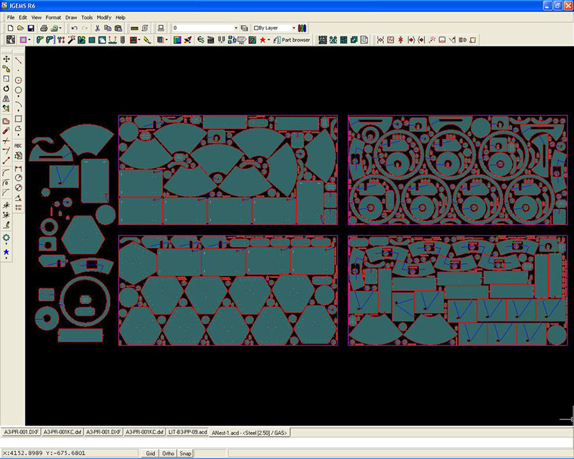Screen dimensions: 574x459
Task: Open the Modify menu
Action: pos(104,17)
